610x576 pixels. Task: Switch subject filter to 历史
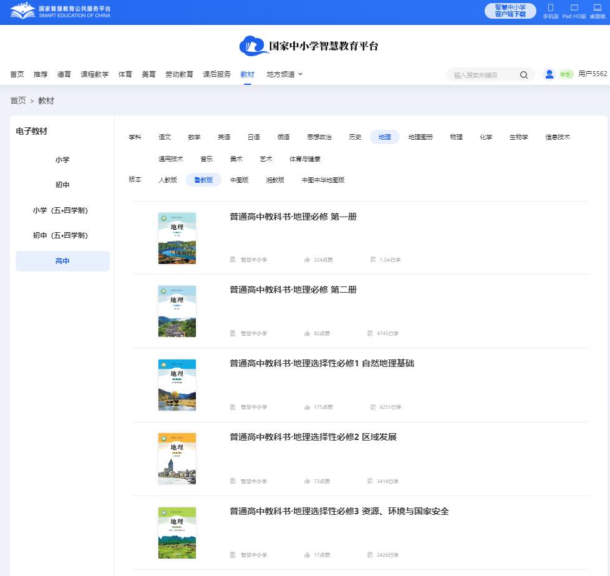(x=354, y=137)
